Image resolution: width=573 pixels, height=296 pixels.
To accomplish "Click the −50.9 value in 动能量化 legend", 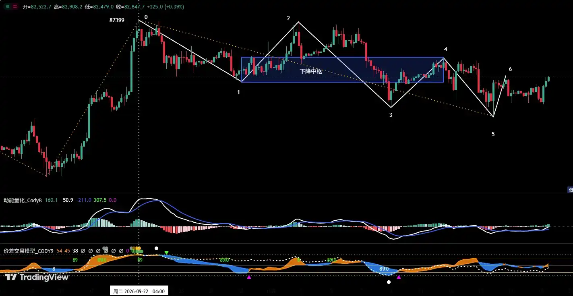I will 66,200.
